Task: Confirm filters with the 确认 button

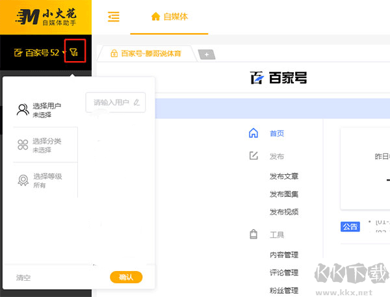Action: [126, 277]
